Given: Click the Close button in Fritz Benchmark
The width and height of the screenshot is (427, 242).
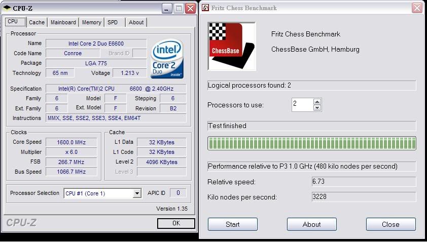Looking at the screenshot, I should (x=391, y=224).
